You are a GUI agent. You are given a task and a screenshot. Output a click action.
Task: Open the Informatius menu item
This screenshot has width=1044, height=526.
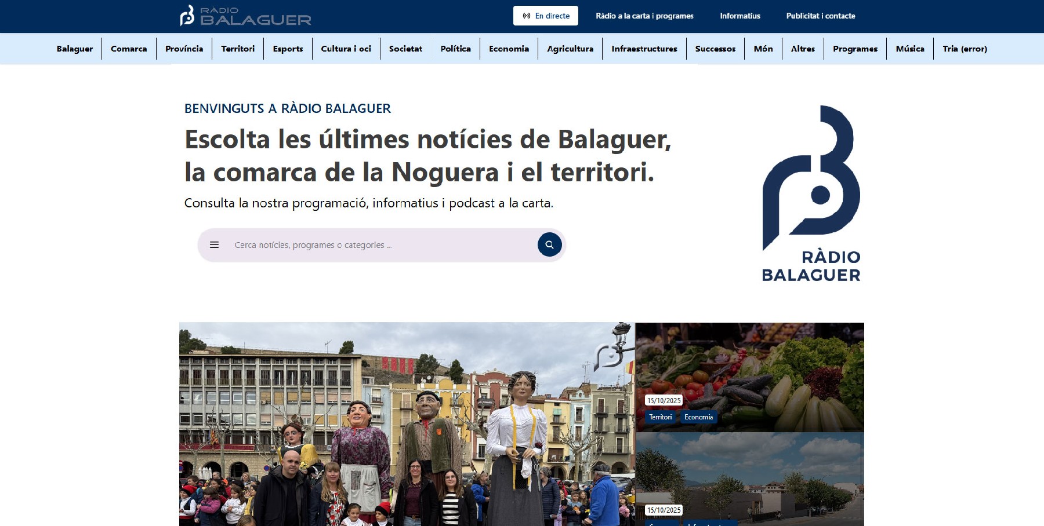click(x=739, y=16)
